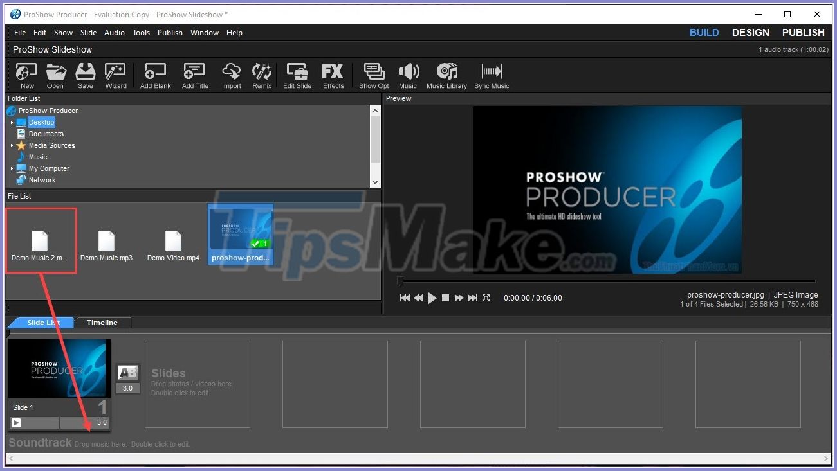837x471 pixels.
Task: Click the DESIGN link in the header
Action: coord(750,32)
